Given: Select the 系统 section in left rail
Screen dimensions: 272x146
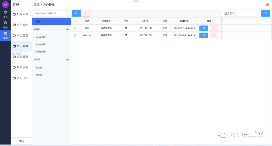Looking at the screenshot, I should point(5,36).
